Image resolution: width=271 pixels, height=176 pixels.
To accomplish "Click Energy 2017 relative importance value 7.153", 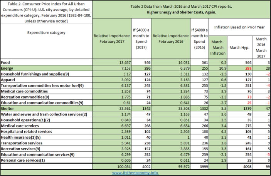I will pyautogui.click(x=126, y=68).
